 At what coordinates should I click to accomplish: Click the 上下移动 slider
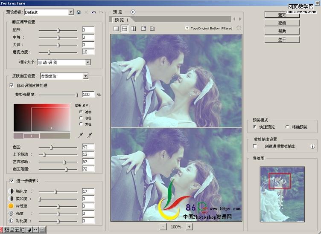[58, 155]
